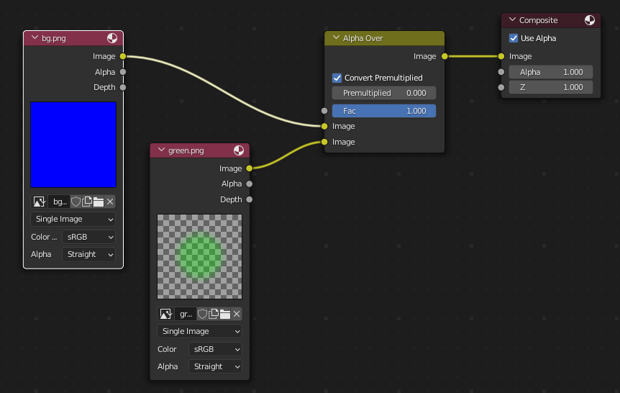Click the green circle preview thumbnail
The width and height of the screenshot is (620, 393).
pos(200,256)
